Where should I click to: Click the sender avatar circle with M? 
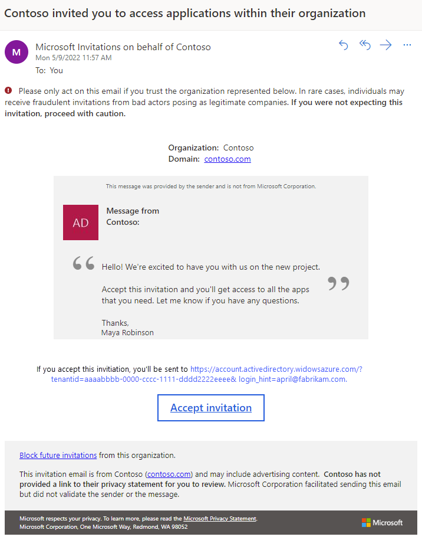(x=17, y=52)
